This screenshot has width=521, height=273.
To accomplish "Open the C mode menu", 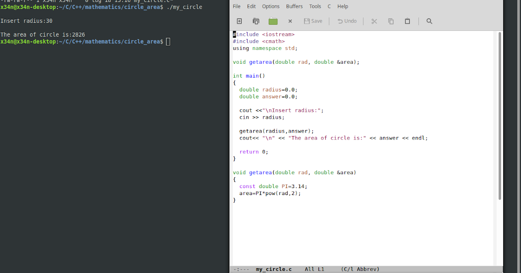I will tap(329, 6).
